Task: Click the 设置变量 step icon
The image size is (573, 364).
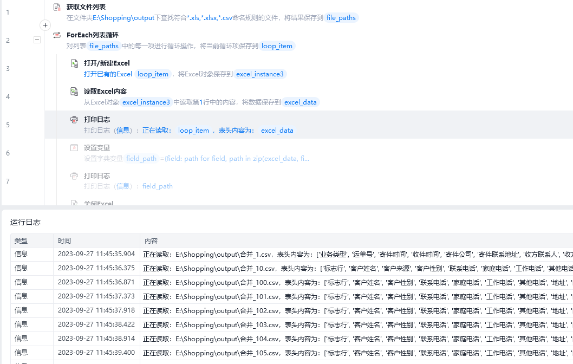Action: point(74,148)
